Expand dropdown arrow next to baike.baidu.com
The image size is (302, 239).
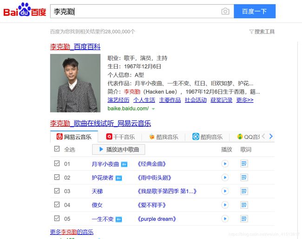pyautogui.click(x=153, y=109)
